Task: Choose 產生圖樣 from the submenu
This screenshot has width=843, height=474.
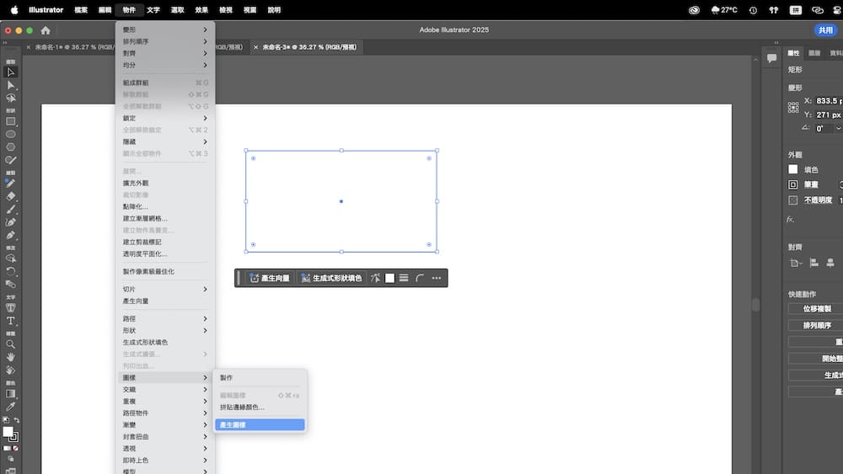Action: coord(260,424)
